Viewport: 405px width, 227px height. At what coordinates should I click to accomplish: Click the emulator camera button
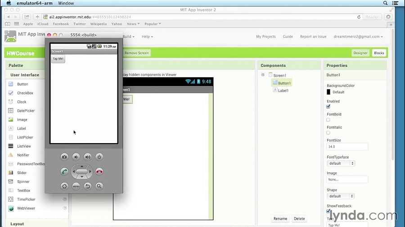[x=64, y=157]
